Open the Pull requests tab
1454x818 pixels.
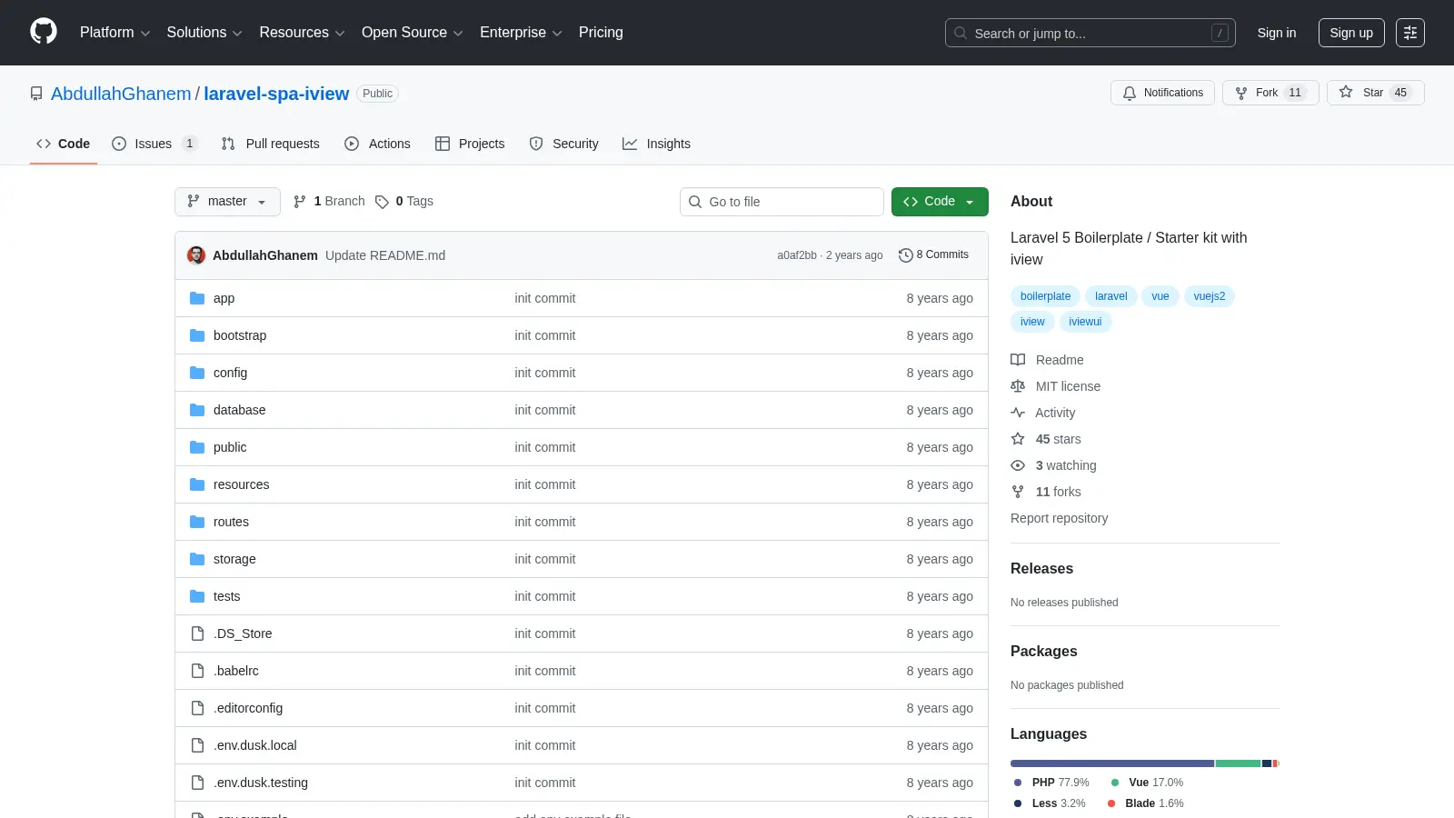270,144
